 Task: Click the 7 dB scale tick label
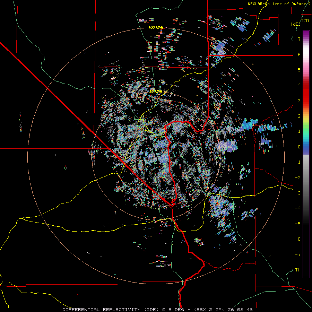(x=299, y=39)
